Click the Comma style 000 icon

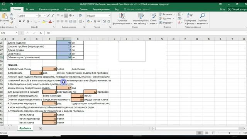[99, 21]
